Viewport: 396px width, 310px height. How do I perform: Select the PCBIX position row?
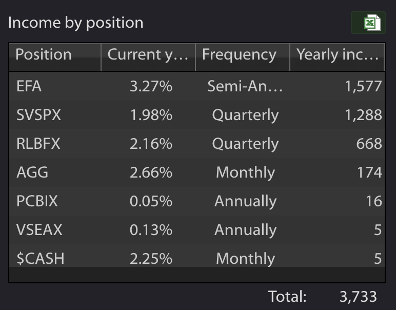pyautogui.click(x=197, y=201)
